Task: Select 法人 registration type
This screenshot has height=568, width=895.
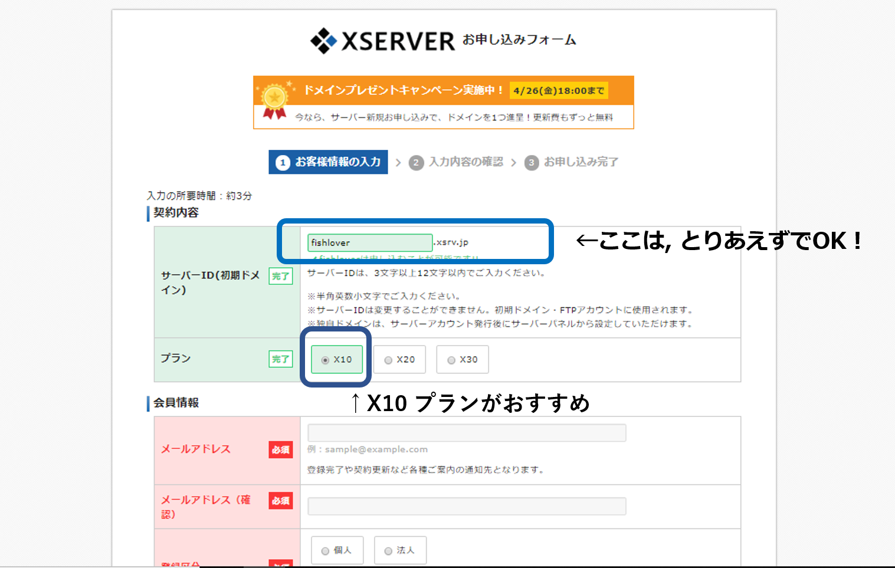Action: 400,550
